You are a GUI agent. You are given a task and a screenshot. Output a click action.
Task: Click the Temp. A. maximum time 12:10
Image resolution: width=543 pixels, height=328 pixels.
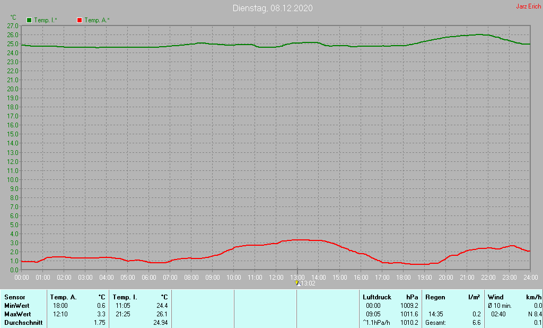(x=60, y=314)
